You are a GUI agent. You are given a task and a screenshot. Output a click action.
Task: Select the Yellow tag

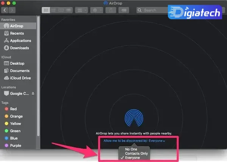click(x=18, y=124)
